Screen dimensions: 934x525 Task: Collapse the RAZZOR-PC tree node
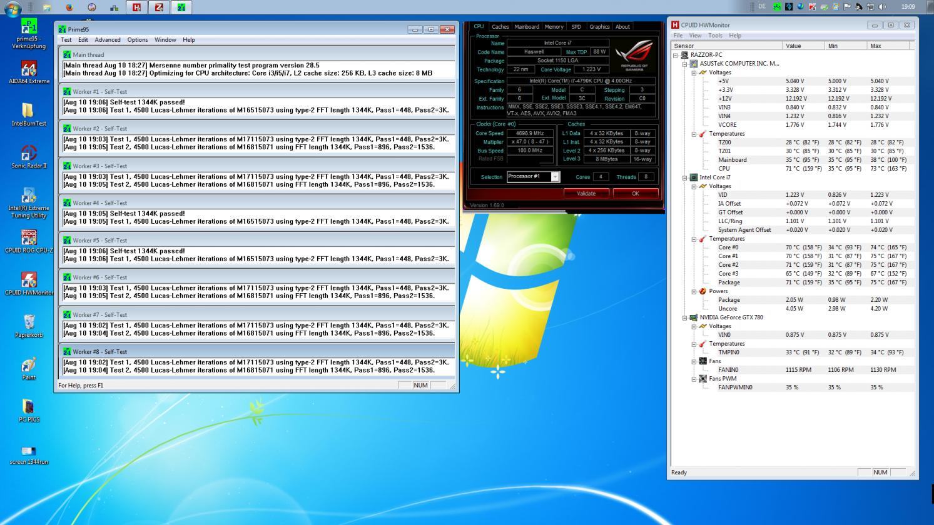pyautogui.click(x=676, y=55)
